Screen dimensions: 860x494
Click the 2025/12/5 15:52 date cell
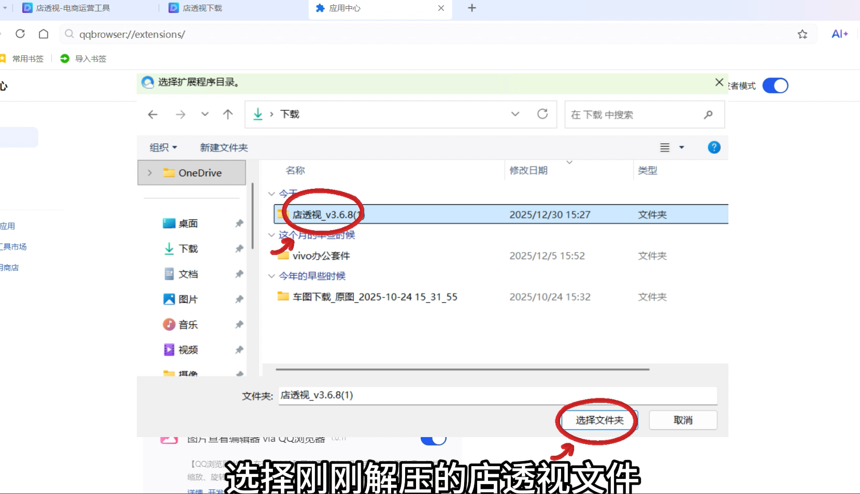click(547, 256)
